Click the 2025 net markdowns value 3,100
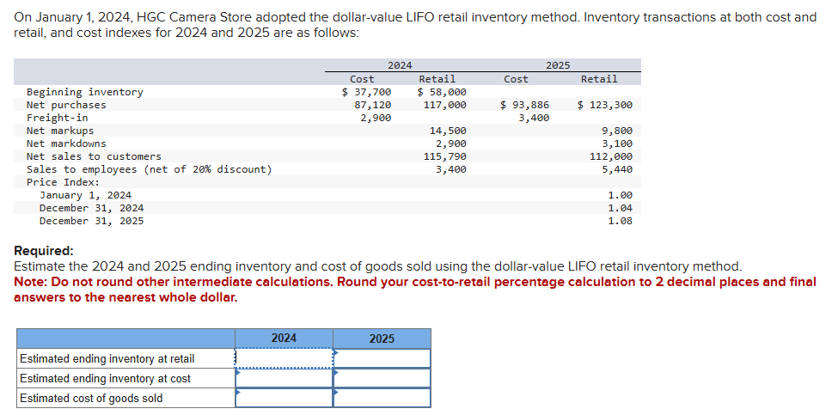Image resolution: width=838 pixels, height=415 pixels. [617, 143]
